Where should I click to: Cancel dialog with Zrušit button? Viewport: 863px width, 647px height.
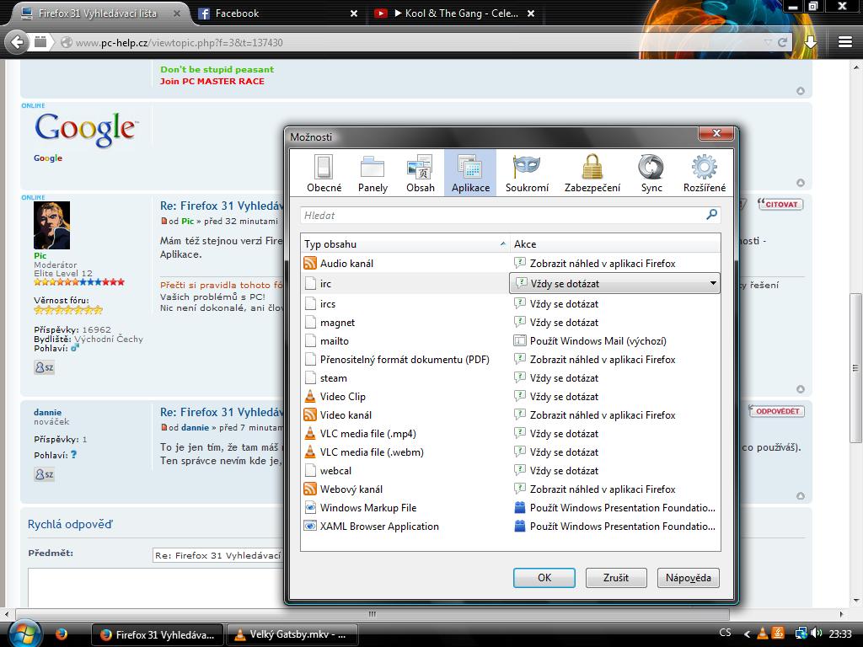point(615,578)
